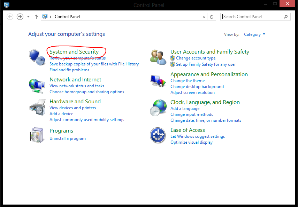Click the Ease of Access icon

(158, 135)
